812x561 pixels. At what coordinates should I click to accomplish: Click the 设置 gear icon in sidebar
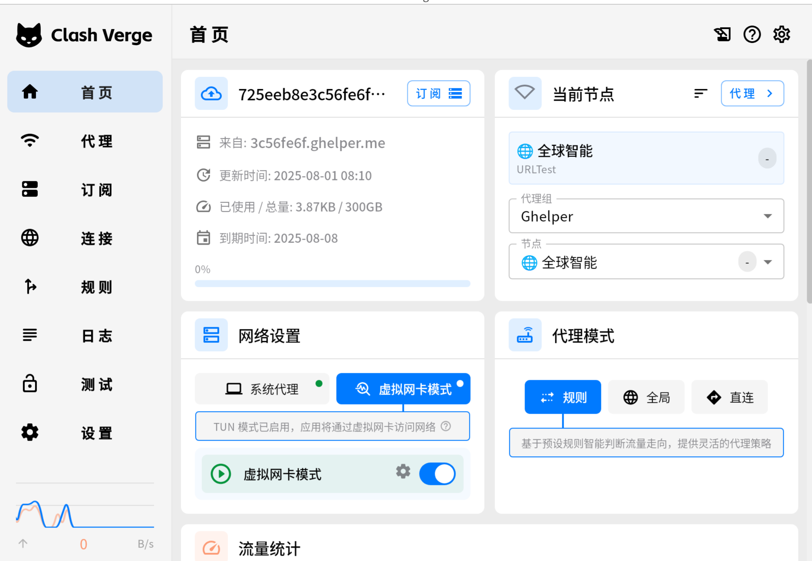(30, 432)
